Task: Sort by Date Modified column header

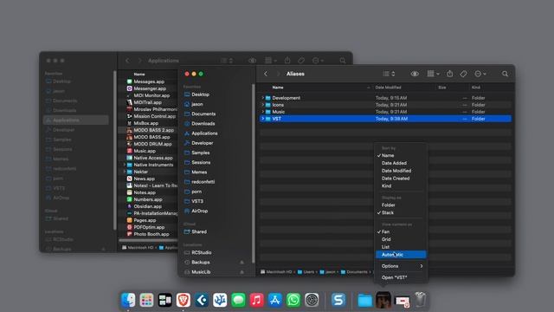Action: pyautogui.click(x=388, y=88)
